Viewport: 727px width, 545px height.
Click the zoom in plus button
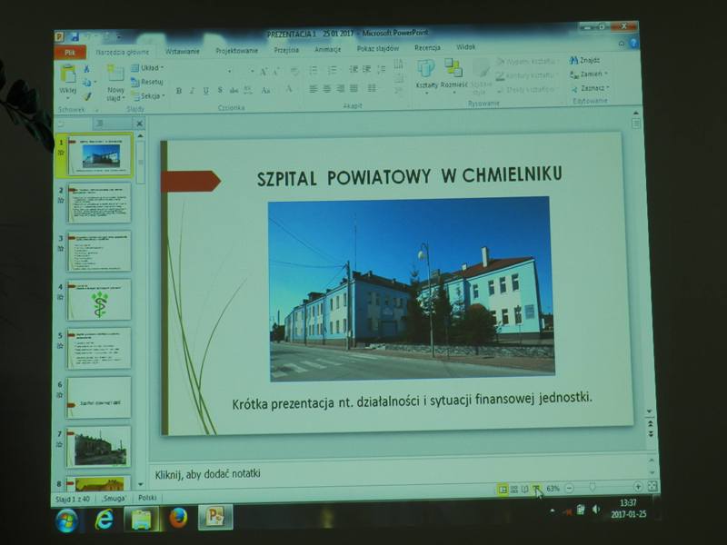tap(638, 487)
